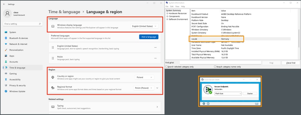
Task: Click the back arrow in Settings
Action: [x=4, y=4]
